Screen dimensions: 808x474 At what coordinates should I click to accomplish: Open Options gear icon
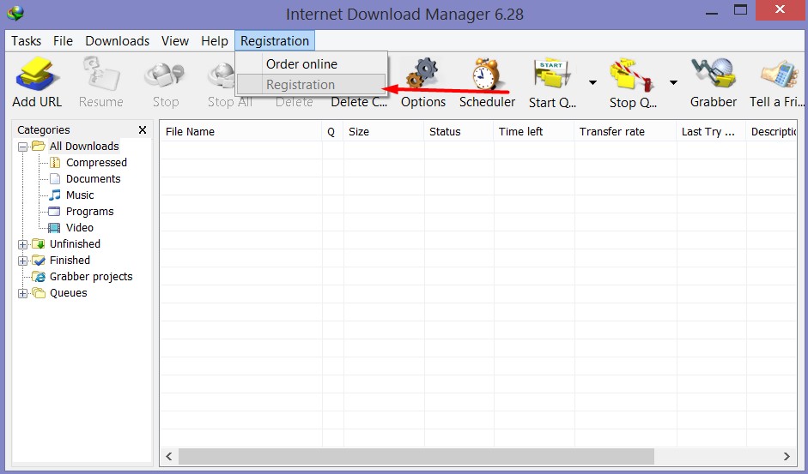(x=422, y=74)
